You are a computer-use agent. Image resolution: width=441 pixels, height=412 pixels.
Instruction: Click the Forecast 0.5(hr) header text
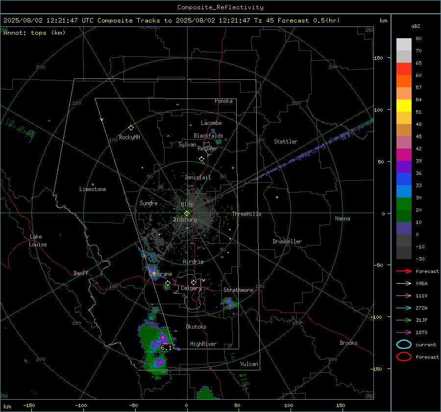pyautogui.click(x=309, y=21)
